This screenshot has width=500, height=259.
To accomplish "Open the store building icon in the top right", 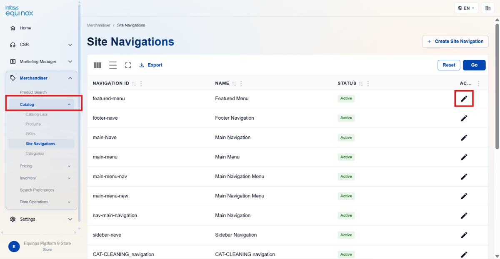I will pos(488,8).
